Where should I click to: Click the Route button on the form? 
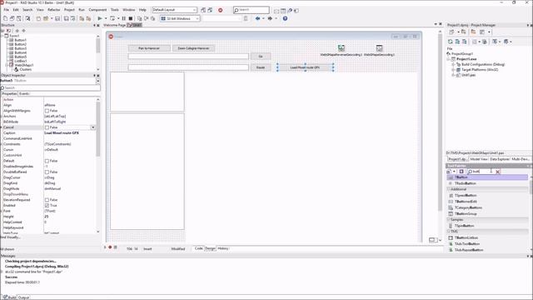click(261, 67)
